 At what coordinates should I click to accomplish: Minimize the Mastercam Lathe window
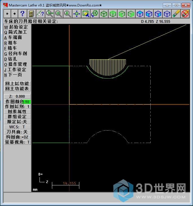tap(167, 5)
